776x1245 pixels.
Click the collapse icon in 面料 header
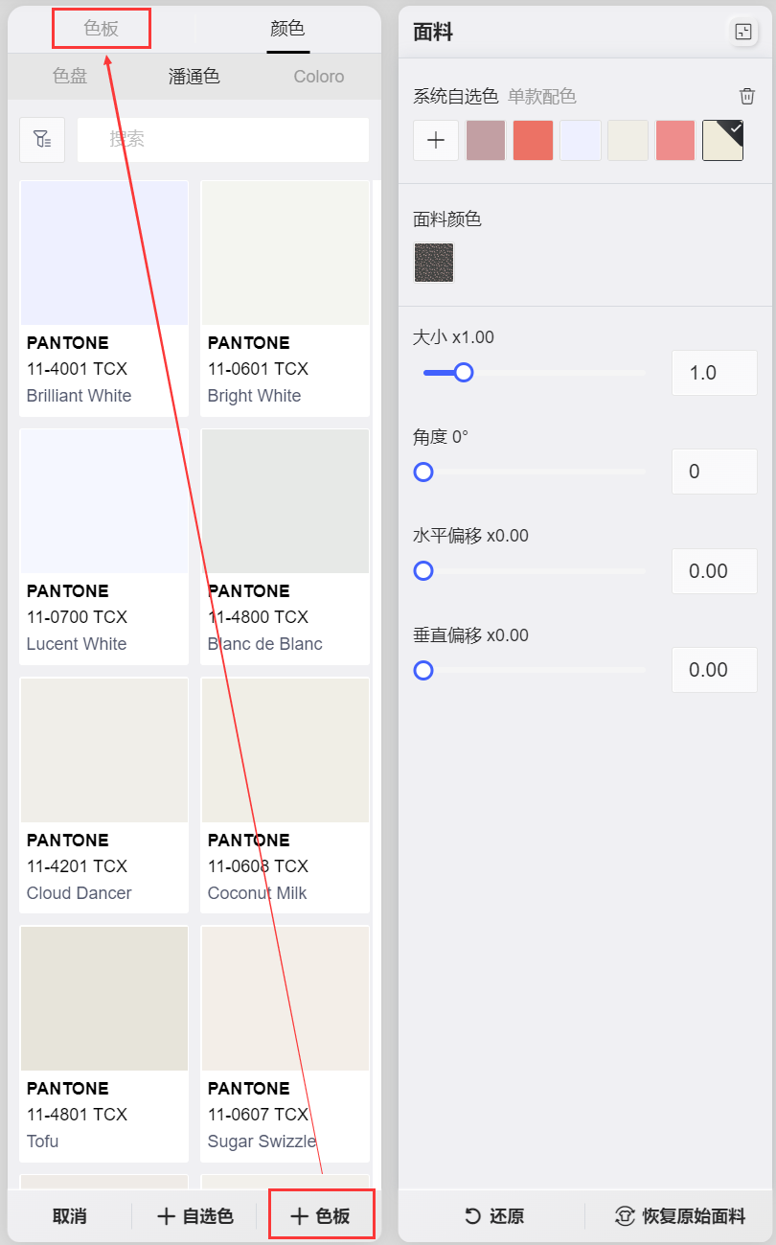742,32
